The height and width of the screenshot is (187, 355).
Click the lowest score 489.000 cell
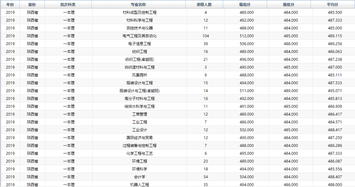[291, 91]
